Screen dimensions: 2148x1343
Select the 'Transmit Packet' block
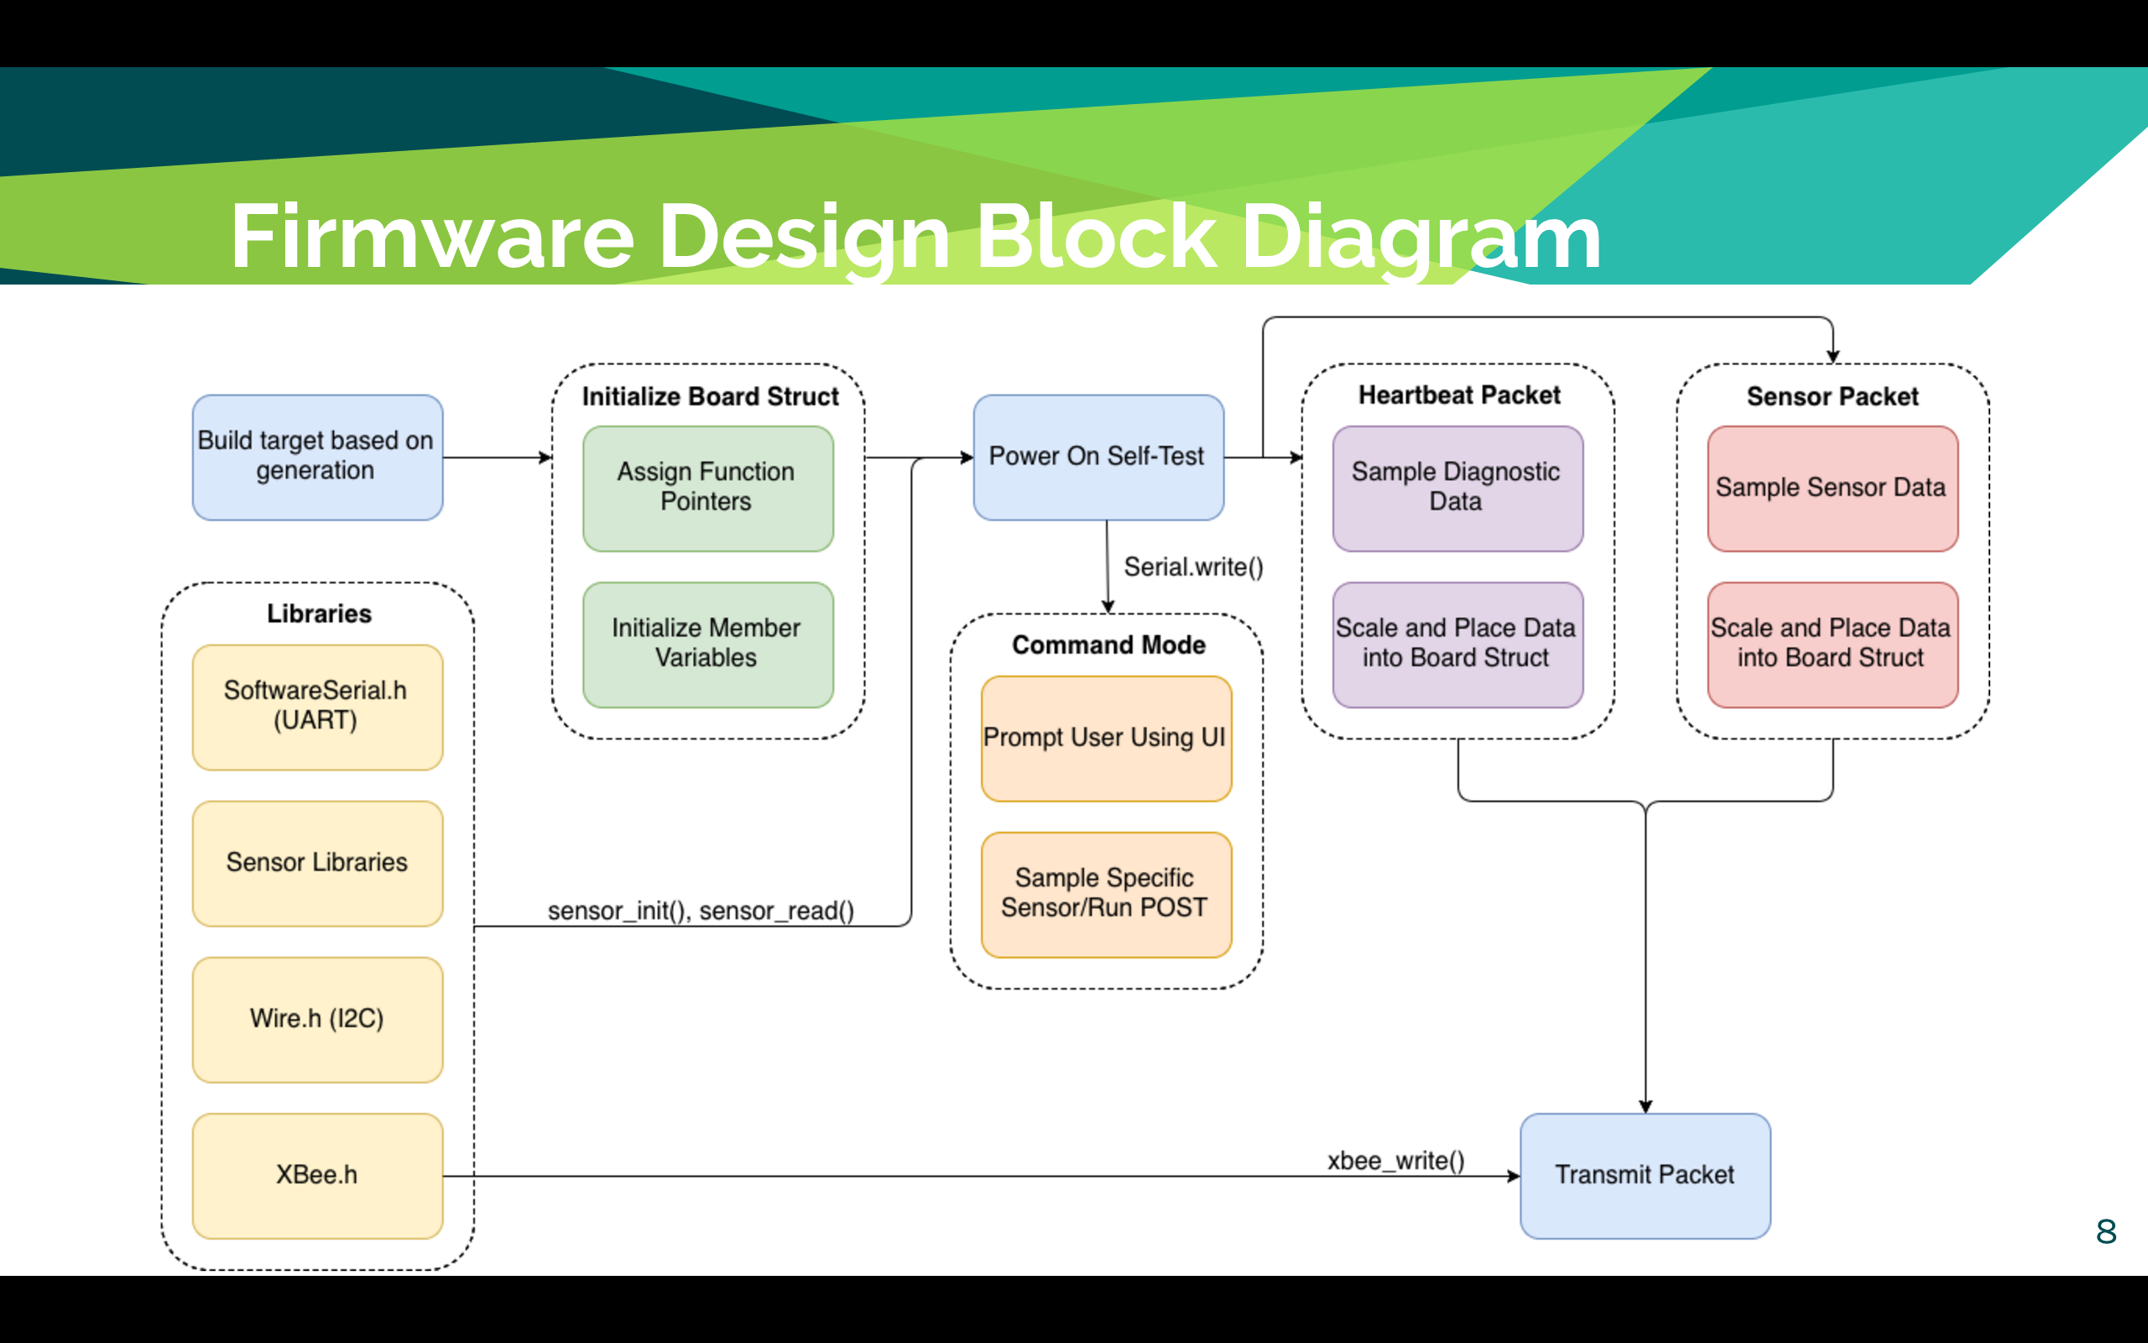pyautogui.click(x=1645, y=1176)
